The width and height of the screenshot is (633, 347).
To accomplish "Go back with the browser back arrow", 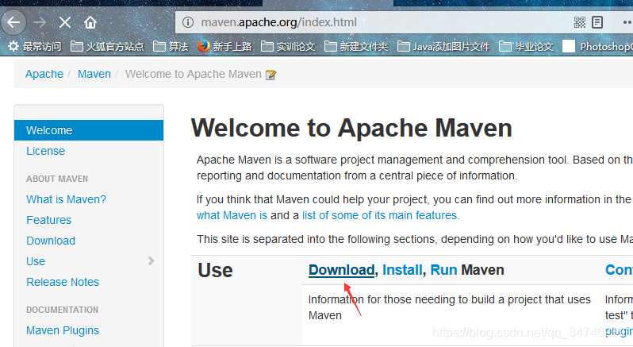I will click(13, 22).
